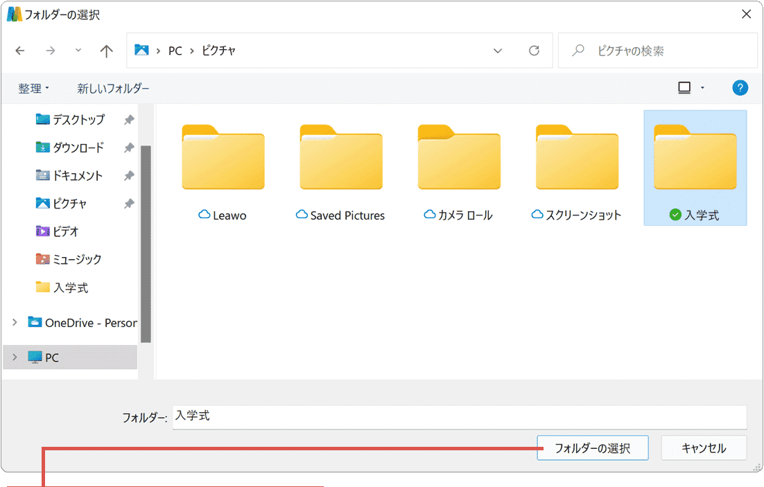Click the up-one-level arrow icon

click(x=106, y=51)
